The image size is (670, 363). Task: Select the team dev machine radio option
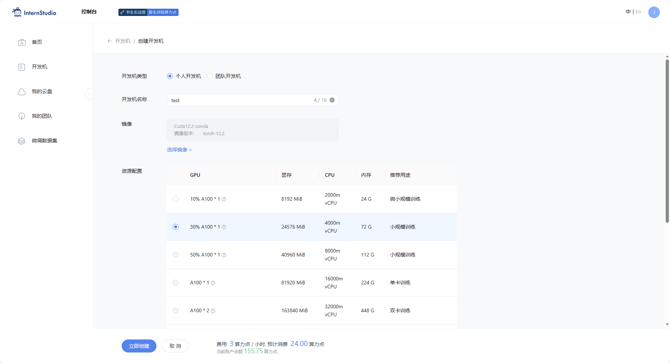point(210,76)
